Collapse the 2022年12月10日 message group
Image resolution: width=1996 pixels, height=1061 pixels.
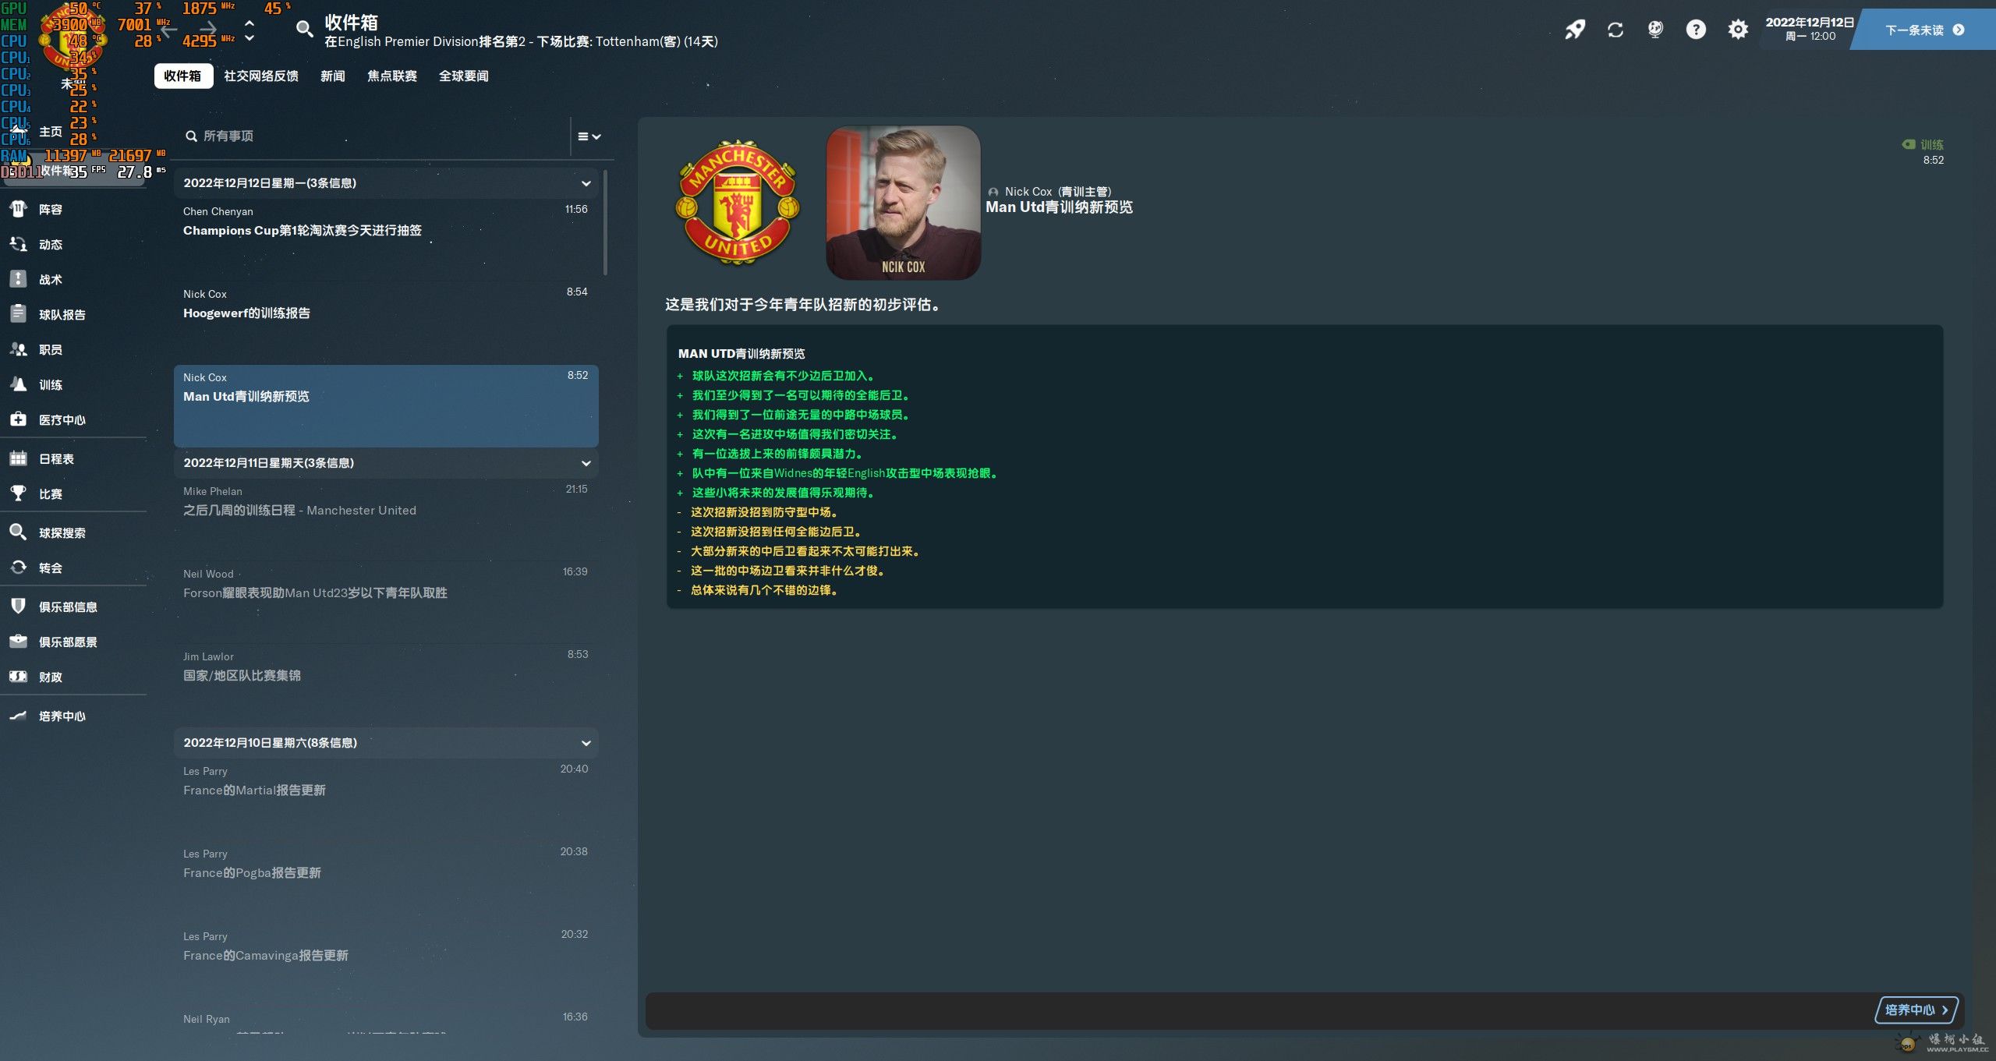point(586,743)
